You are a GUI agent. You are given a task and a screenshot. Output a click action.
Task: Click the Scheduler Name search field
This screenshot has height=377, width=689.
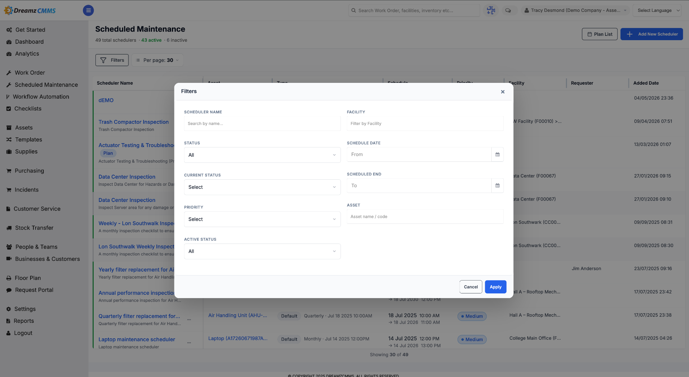coord(262,123)
